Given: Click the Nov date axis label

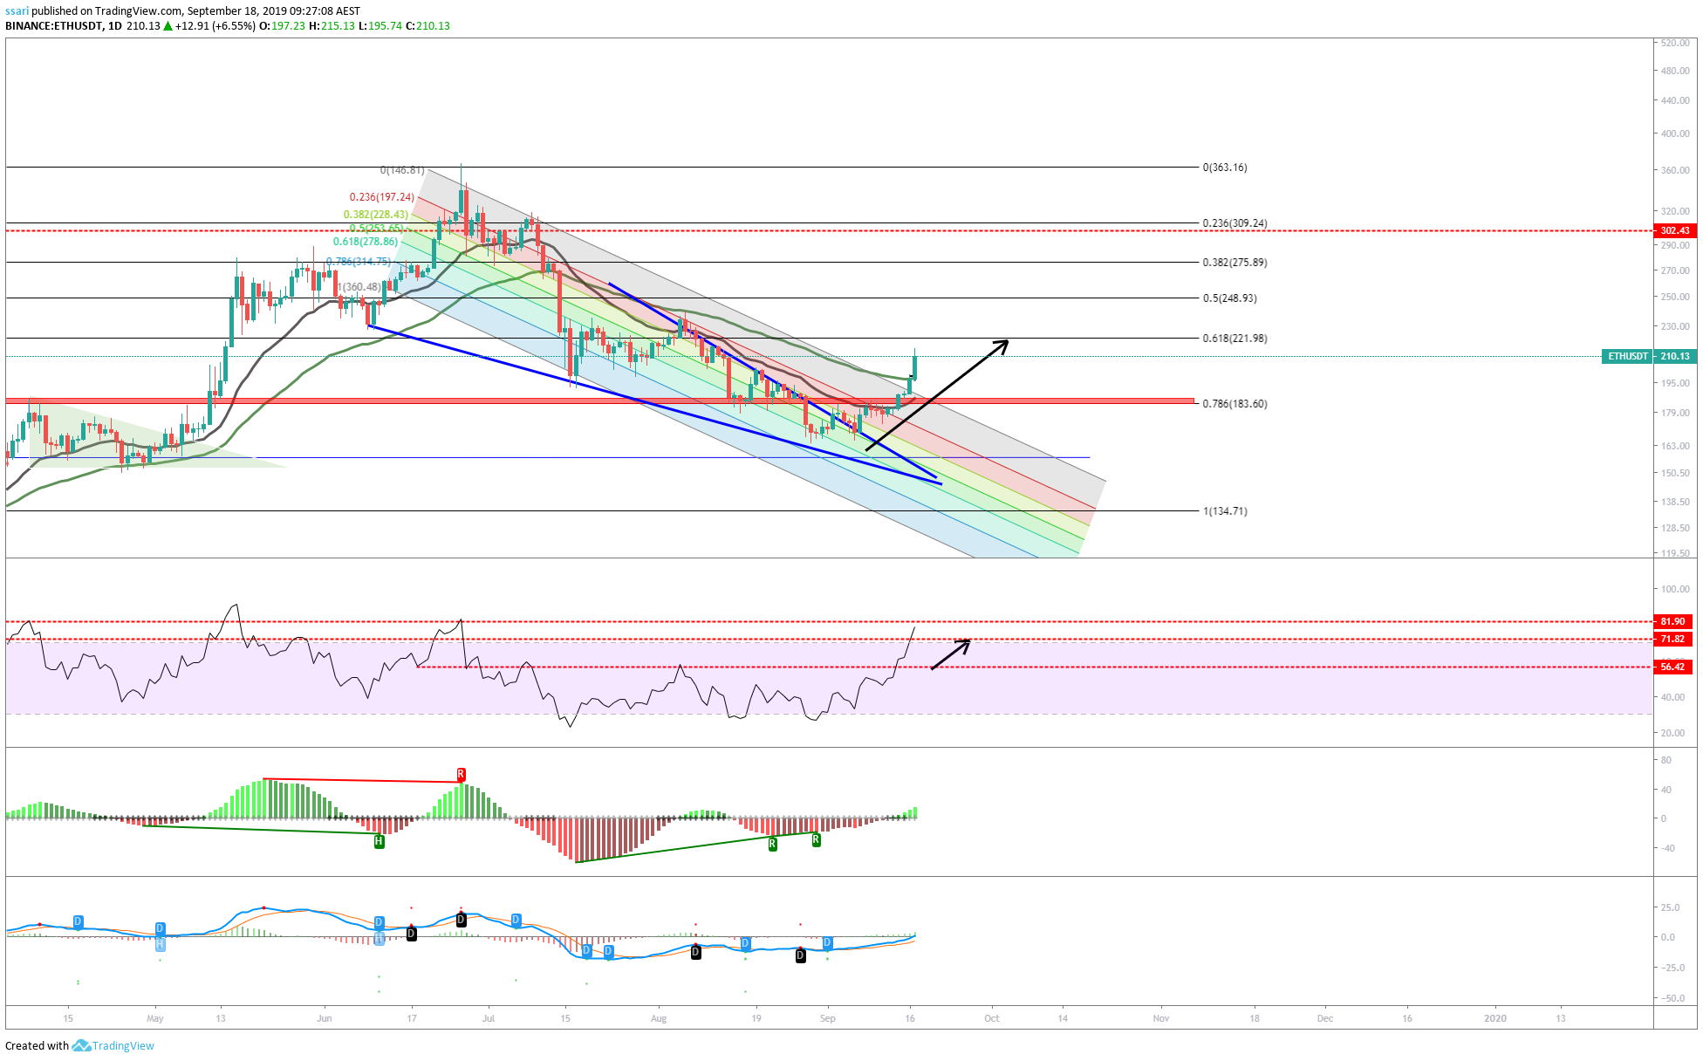Looking at the screenshot, I should pyautogui.click(x=1161, y=1018).
